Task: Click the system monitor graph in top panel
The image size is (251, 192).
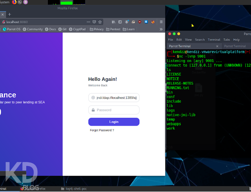Action: pyautogui.click(x=66, y=2)
